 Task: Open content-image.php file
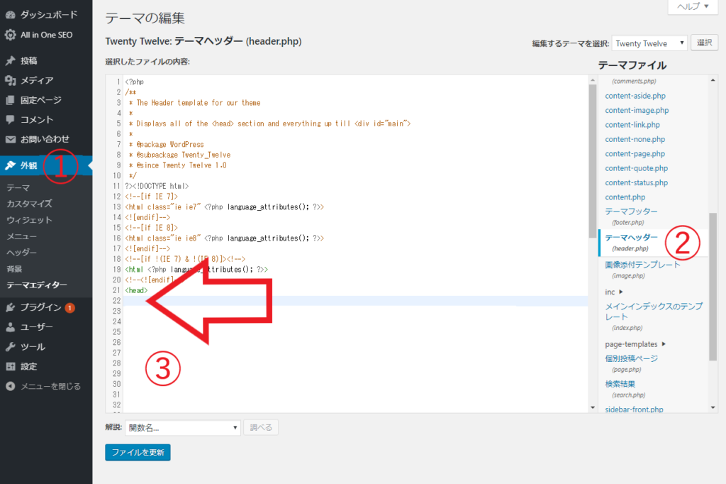coord(637,110)
